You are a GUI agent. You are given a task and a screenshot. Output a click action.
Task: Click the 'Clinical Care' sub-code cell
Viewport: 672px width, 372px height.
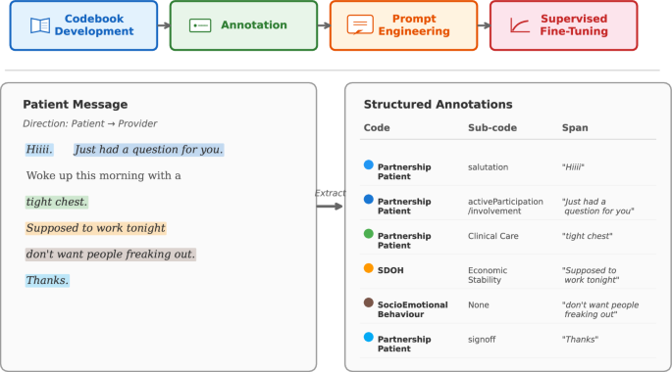pos(493,236)
